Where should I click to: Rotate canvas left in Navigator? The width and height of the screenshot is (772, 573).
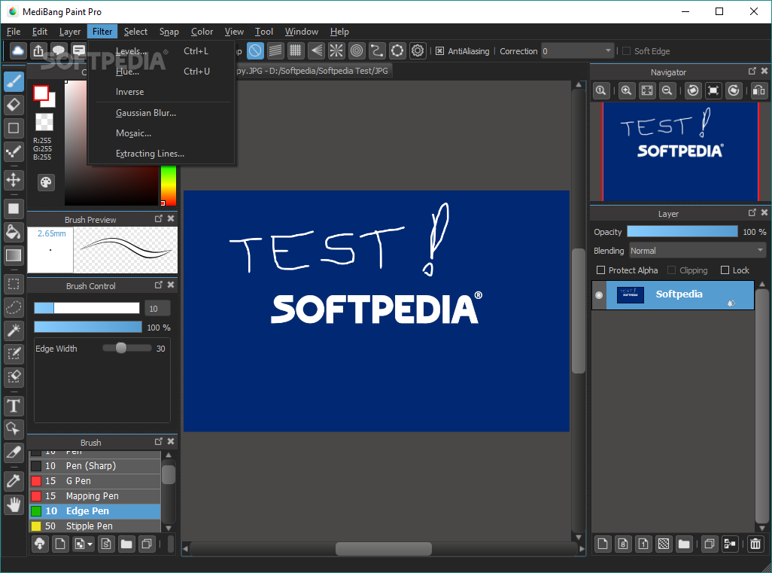[693, 90]
